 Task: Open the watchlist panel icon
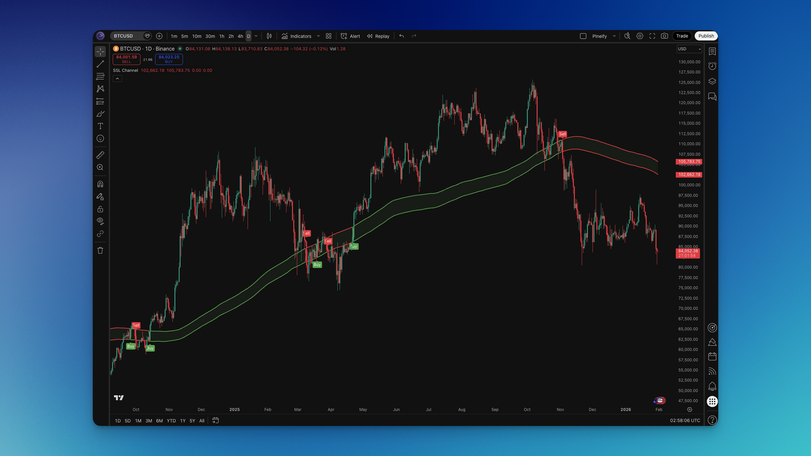[x=712, y=51]
